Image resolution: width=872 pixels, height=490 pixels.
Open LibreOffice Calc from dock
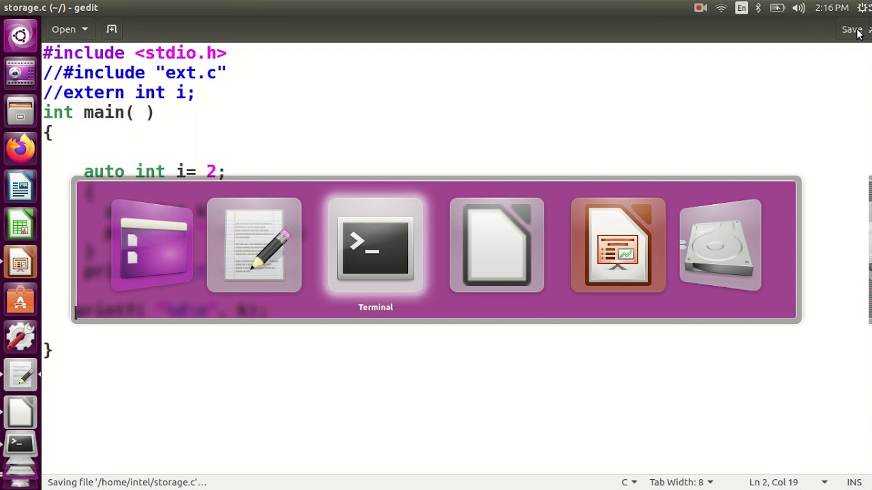tap(20, 225)
